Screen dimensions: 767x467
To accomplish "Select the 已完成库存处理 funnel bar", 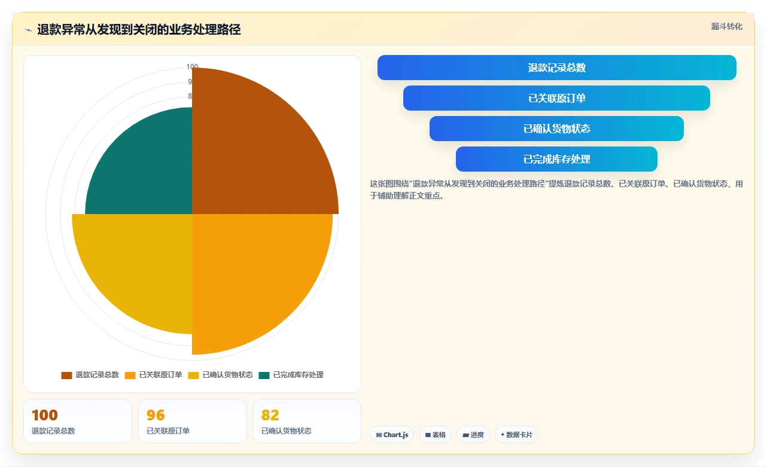I will tap(556, 159).
